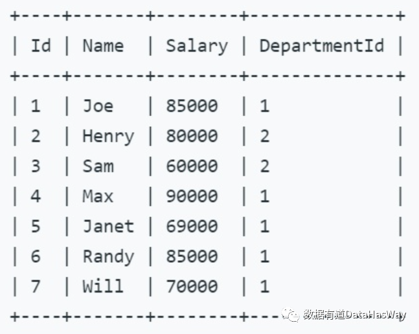Screen dimensions: 419x334
Task: Click the salary value 69000
Action: pos(191,227)
